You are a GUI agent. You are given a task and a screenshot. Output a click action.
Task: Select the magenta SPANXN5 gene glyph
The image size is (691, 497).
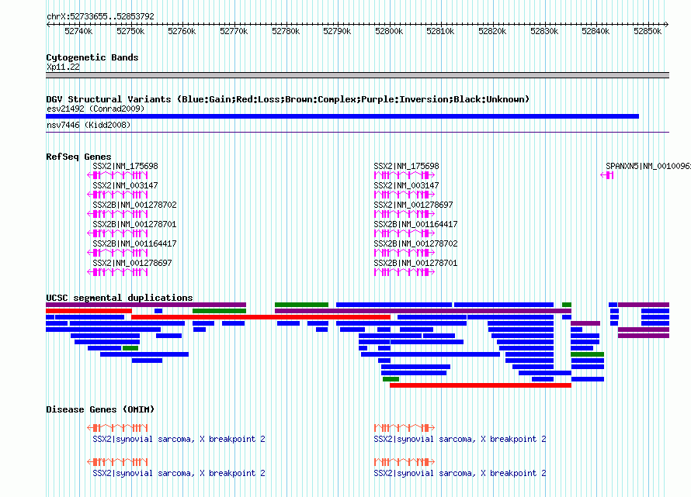[x=607, y=175]
